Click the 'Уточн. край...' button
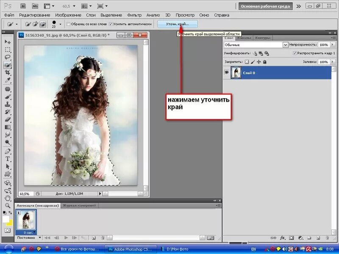The image size is (339, 254). coord(177,24)
